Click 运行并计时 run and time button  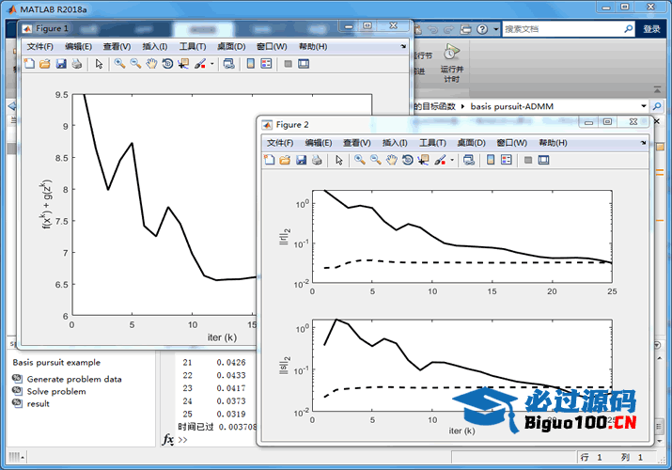click(451, 63)
